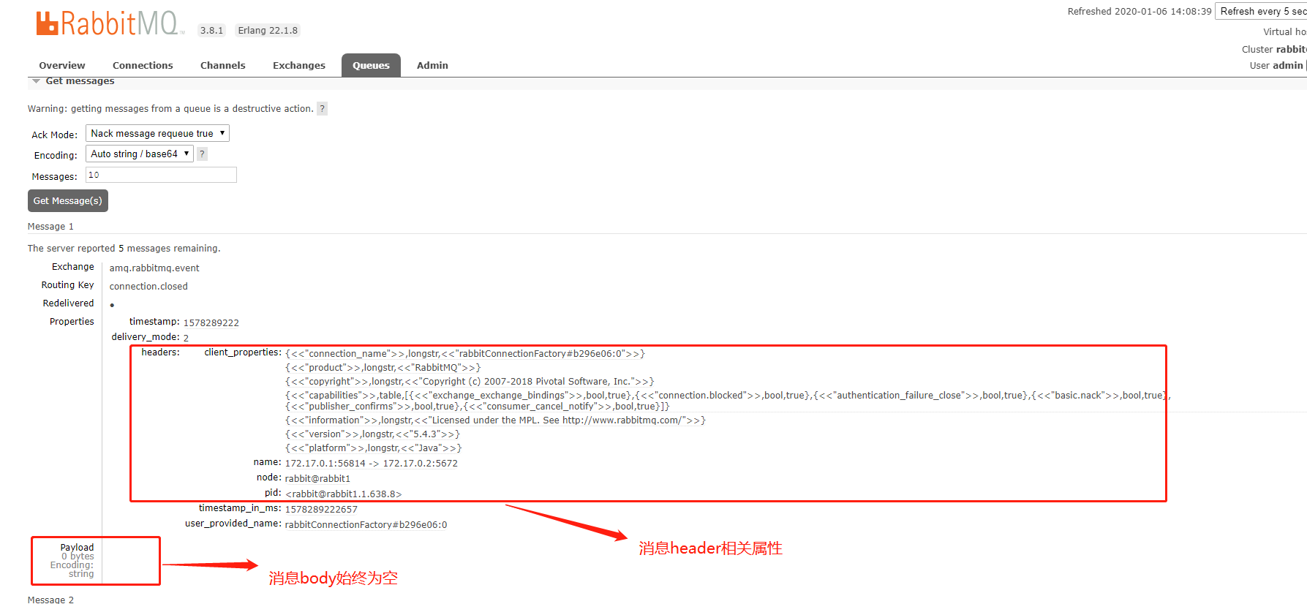Viewport: 1307px width, 604px height.
Task: Open help icon next to Encoding dropdown
Action: pyautogui.click(x=203, y=154)
